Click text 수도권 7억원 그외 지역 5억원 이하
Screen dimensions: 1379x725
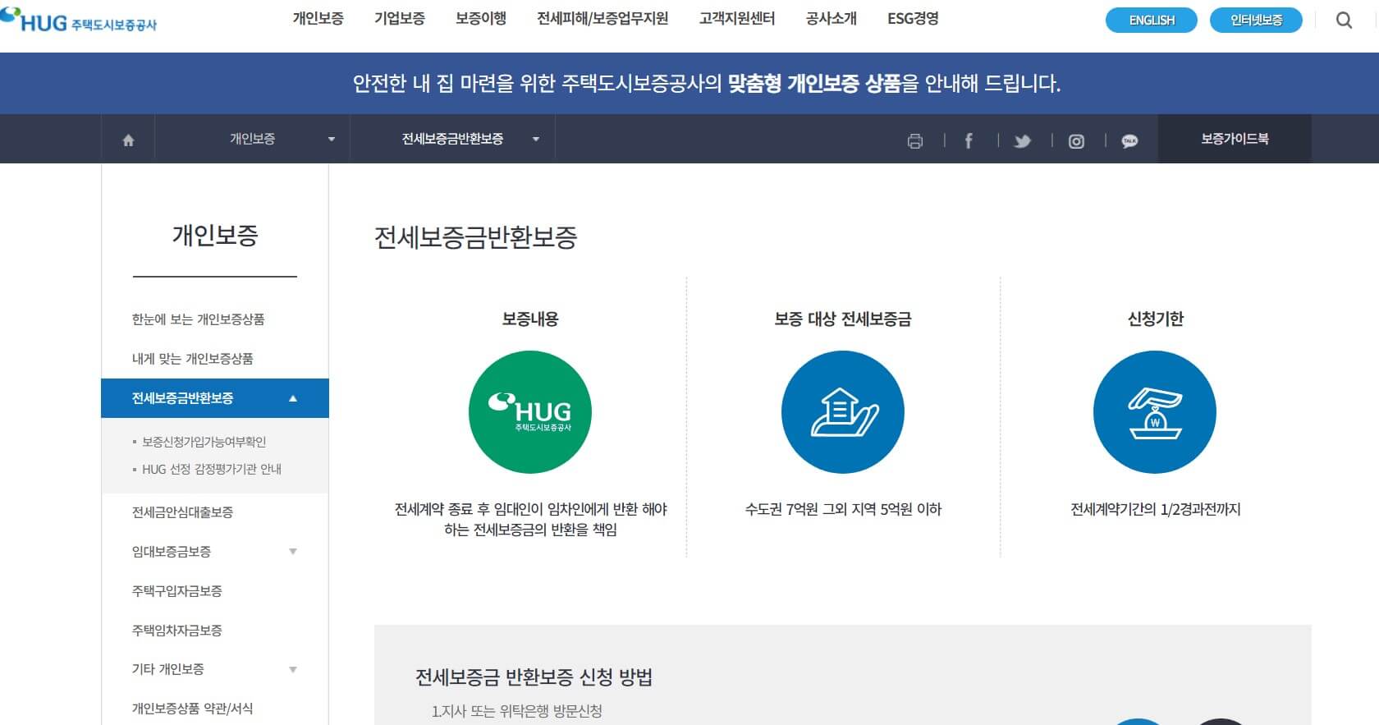click(843, 509)
